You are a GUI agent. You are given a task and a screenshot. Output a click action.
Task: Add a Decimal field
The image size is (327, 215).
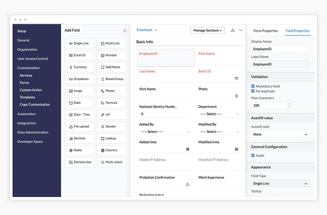pos(79,138)
